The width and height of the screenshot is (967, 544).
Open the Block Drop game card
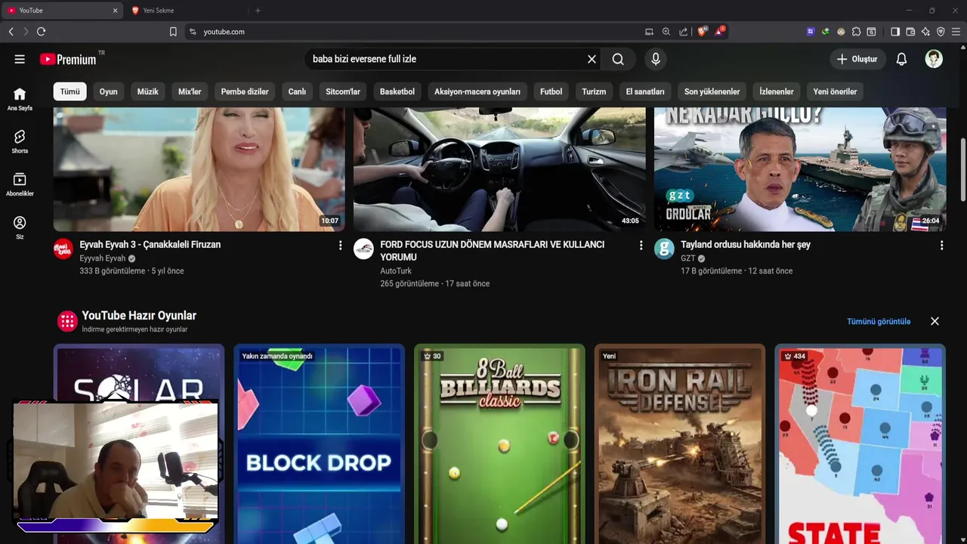319,444
